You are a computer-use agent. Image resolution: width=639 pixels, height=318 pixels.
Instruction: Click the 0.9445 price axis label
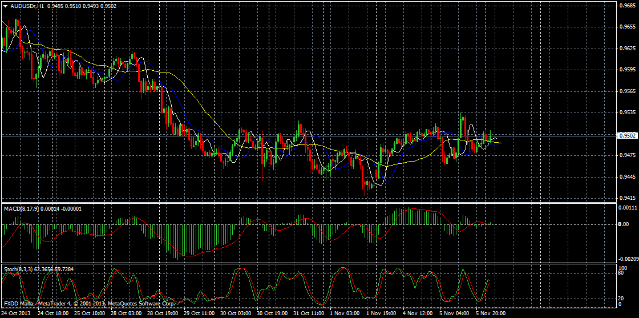point(627,177)
